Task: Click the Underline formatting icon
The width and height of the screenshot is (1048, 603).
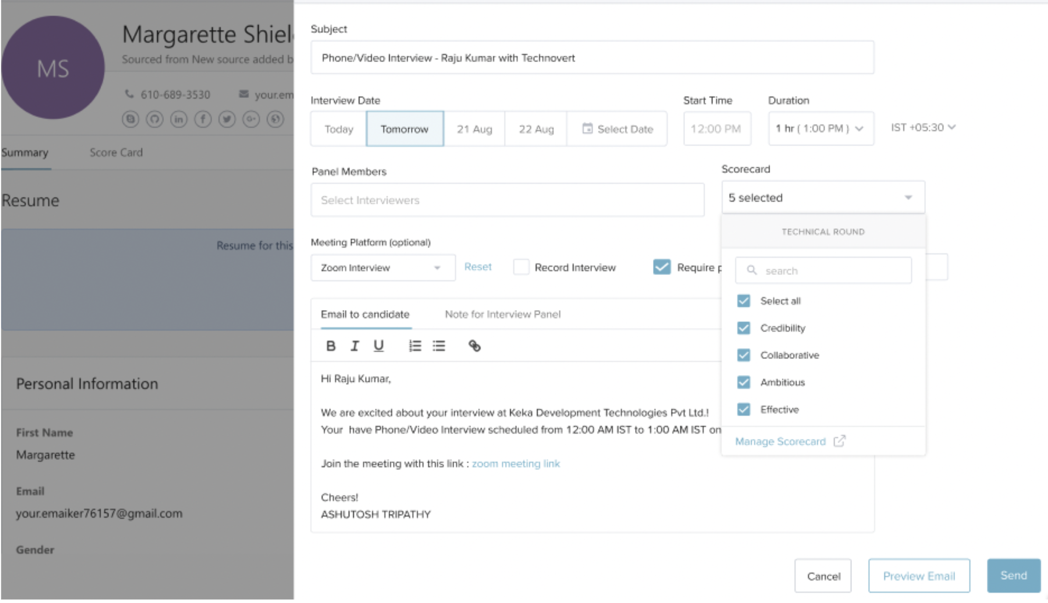Action: click(x=379, y=346)
